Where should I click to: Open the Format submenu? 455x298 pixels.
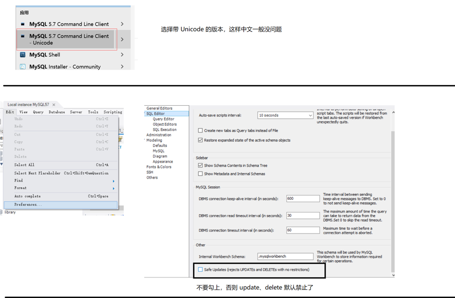pos(61,188)
